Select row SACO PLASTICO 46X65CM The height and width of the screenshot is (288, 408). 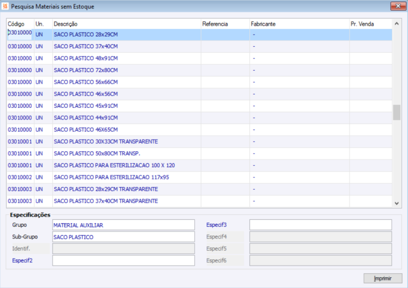[199, 130]
